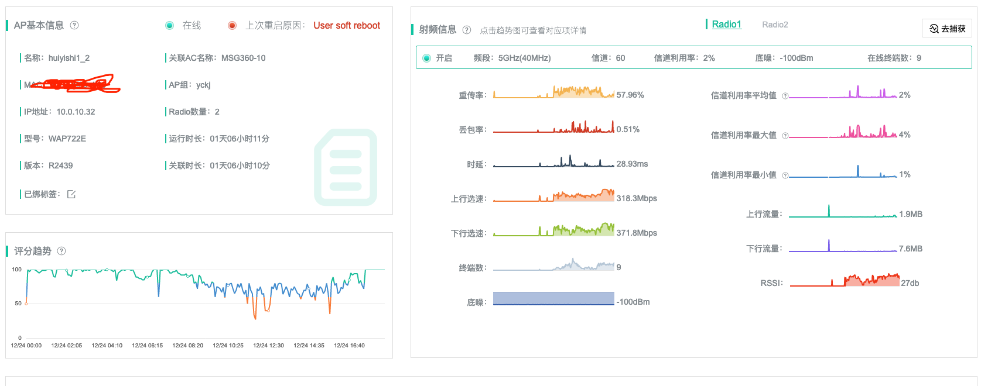Open the User soft reboot reason link
Screen dimensions: 981x386
coord(347,25)
